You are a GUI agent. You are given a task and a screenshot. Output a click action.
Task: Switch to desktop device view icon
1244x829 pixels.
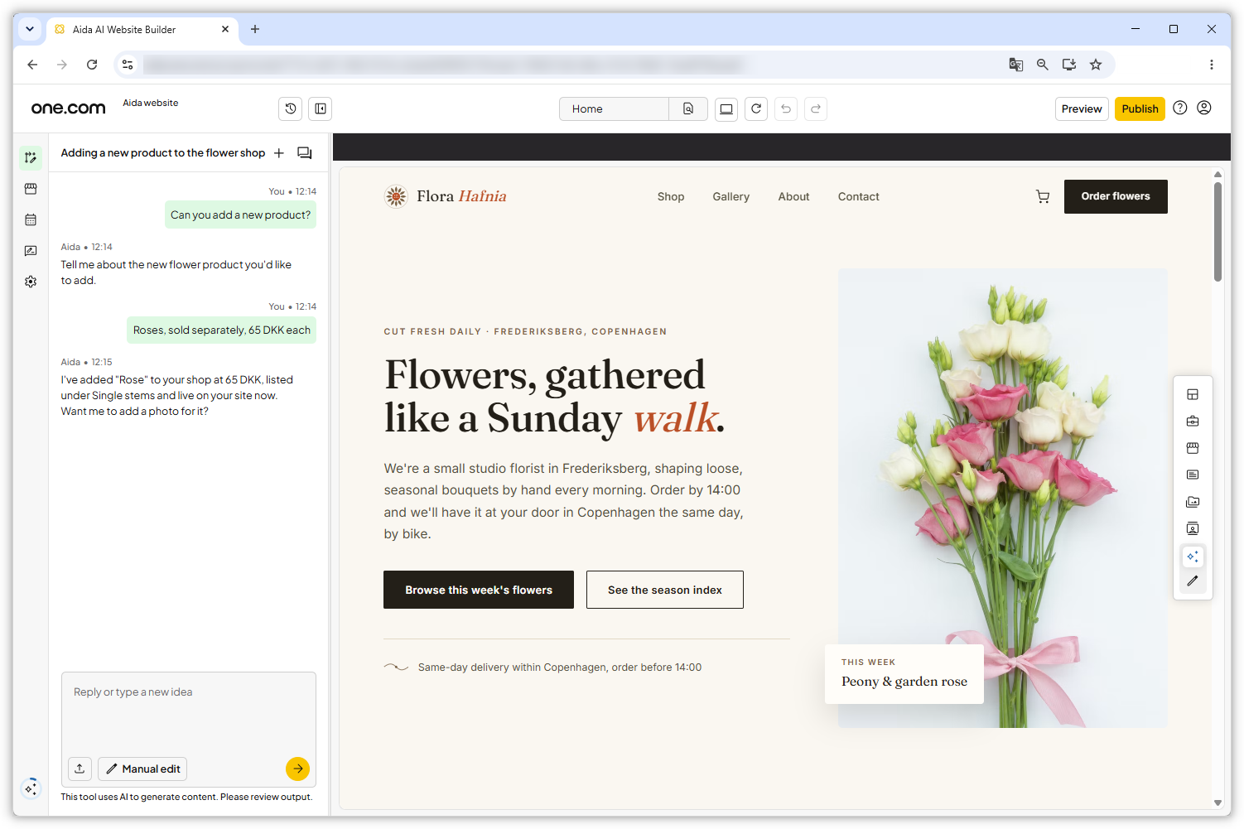coord(726,108)
